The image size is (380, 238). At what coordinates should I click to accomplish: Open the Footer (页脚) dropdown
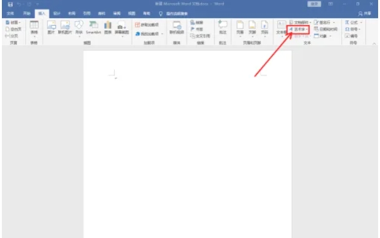[x=252, y=29]
